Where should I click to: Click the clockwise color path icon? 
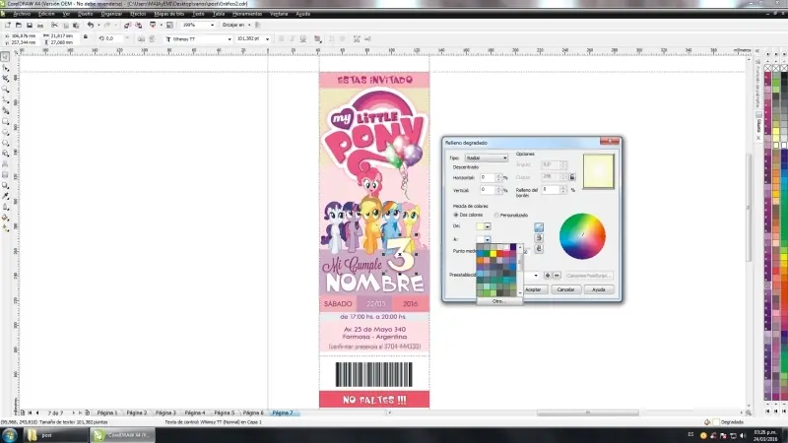click(539, 249)
